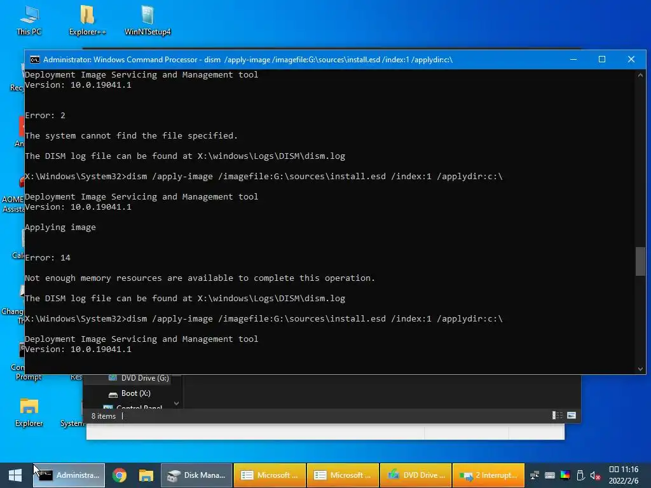Click the Command Processor window title icon
The height and width of the screenshot is (488, 651).
[x=35, y=60]
